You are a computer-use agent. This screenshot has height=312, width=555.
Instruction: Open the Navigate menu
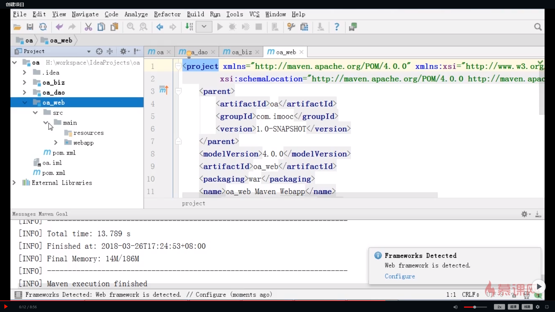85,14
